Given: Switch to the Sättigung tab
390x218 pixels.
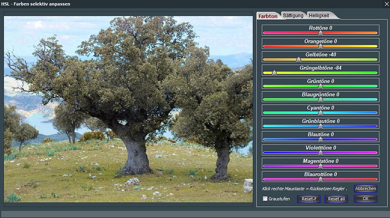Looking at the screenshot, I should 293,16.
